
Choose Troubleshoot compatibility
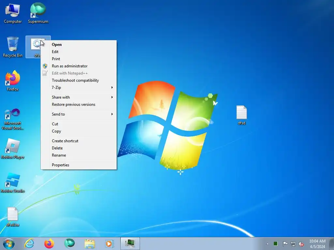[x=79, y=80]
